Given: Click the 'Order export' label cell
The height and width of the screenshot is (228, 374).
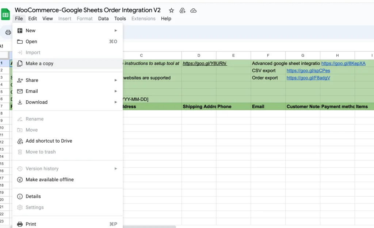Looking at the screenshot, I should point(268,78).
